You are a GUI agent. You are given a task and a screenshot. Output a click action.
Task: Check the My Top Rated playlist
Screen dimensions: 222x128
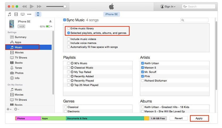tap(69, 72)
